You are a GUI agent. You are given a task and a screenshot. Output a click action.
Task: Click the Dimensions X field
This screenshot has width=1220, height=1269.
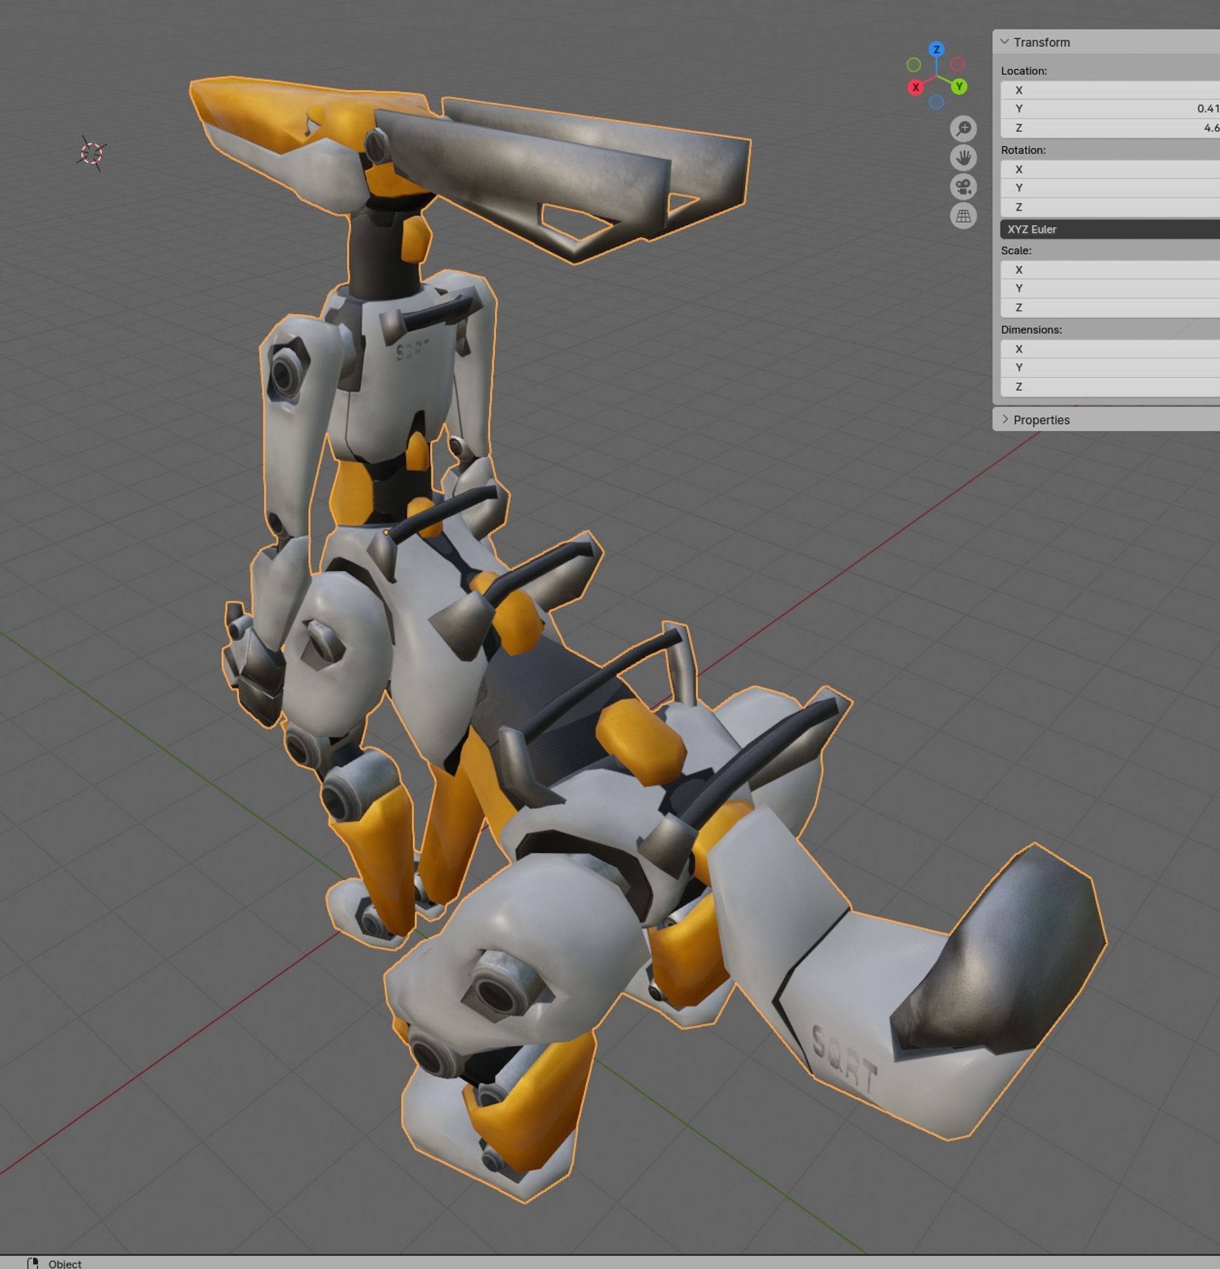(1110, 348)
